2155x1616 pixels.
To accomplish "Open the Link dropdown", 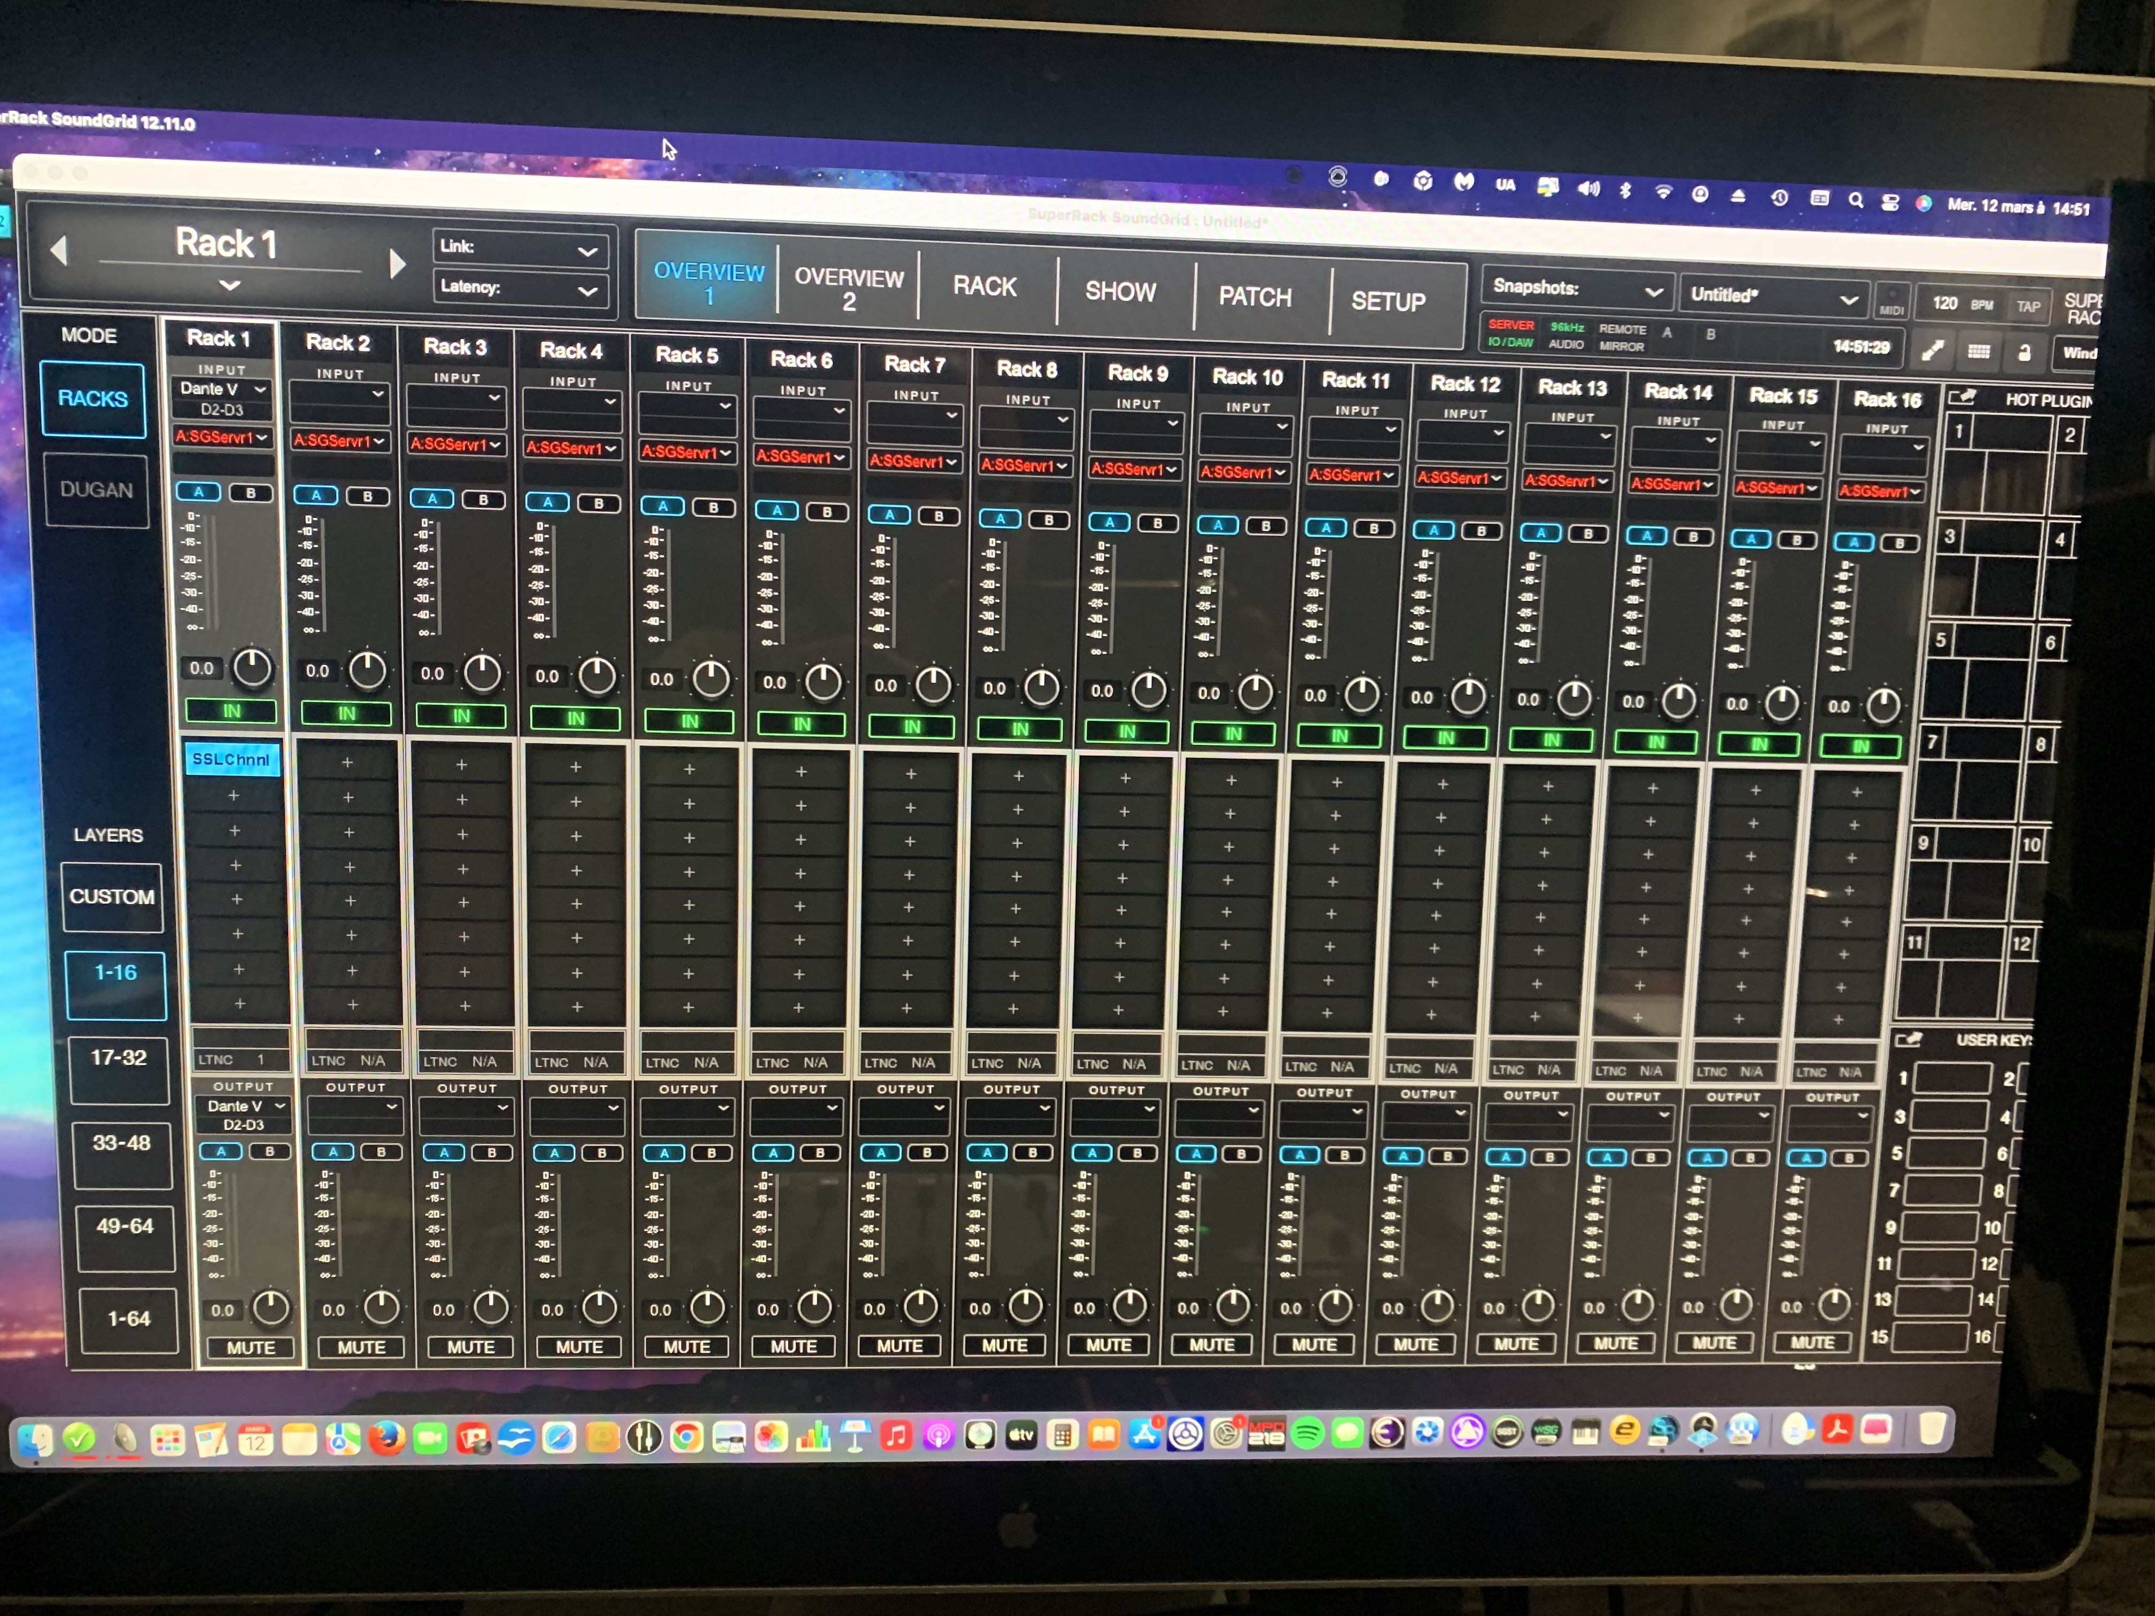I will (x=520, y=250).
